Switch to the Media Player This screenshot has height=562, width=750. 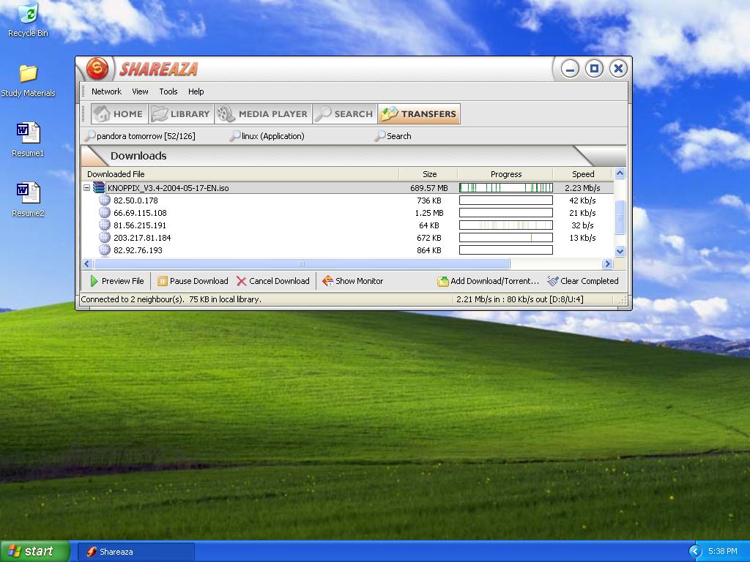(x=263, y=114)
